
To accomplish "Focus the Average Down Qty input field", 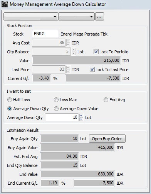I will [x=62, y=117].
